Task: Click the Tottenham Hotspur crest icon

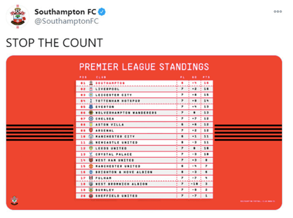Action: pyautogui.click(x=91, y=101)
